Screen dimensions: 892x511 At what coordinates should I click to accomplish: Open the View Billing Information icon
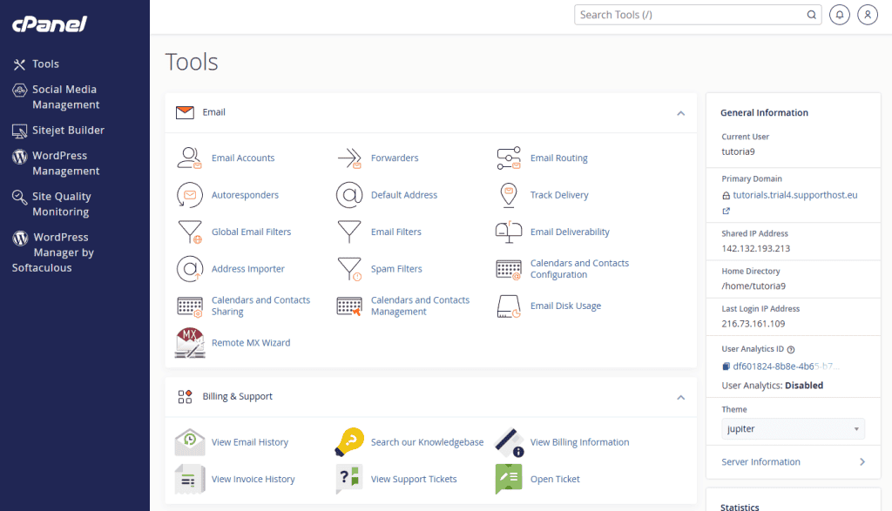click(x=509, y=442)
